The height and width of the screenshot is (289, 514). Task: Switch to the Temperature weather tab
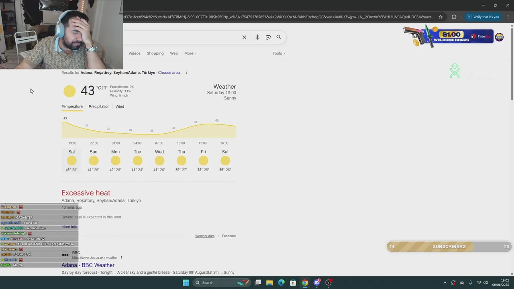(72, 107)
